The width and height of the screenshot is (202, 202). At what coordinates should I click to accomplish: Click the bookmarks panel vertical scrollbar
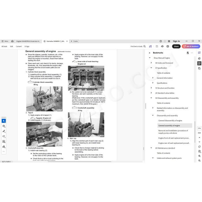[x=195, y=132]
